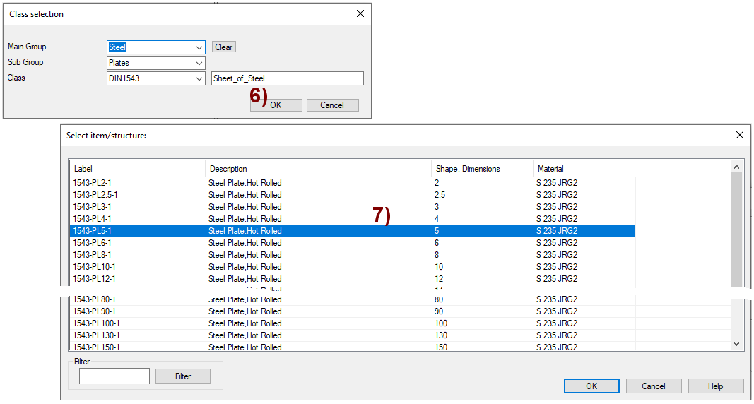Click the Sheet_of_Steel text field
Image resolution: width=754 pixels, height=404 pixels.
pyautogui.click(x=287, y=78)
